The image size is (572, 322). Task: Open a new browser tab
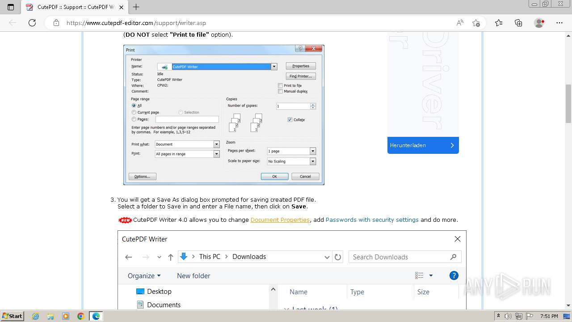click(136, 7)
